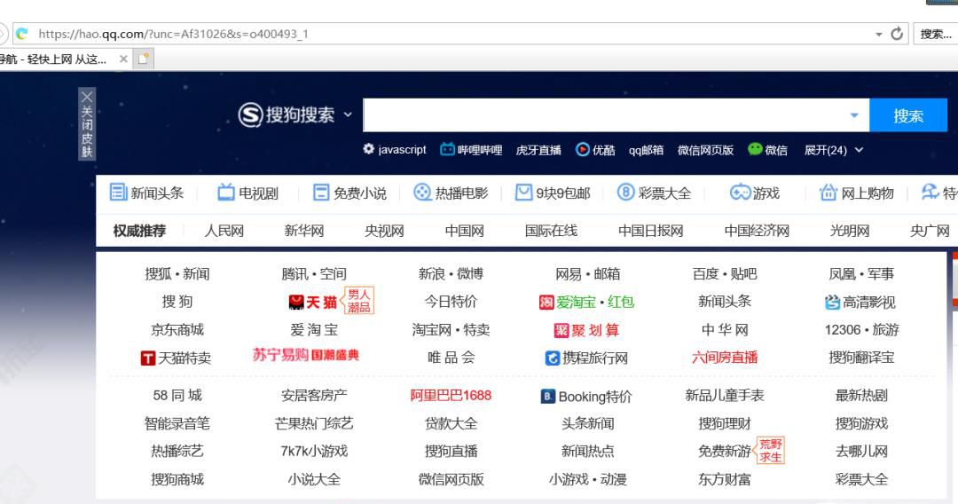Expand the 展开(24) shortcuts list
Viewport: 958px width, 504px height.
pos(833,150)
